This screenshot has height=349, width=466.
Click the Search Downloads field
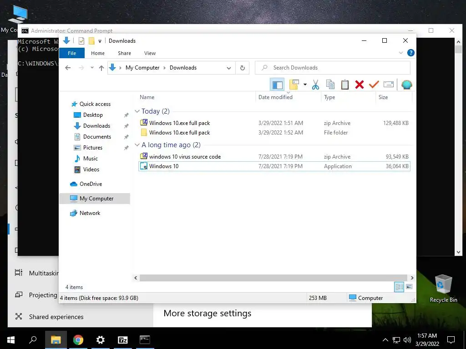(x=333, y=68)
